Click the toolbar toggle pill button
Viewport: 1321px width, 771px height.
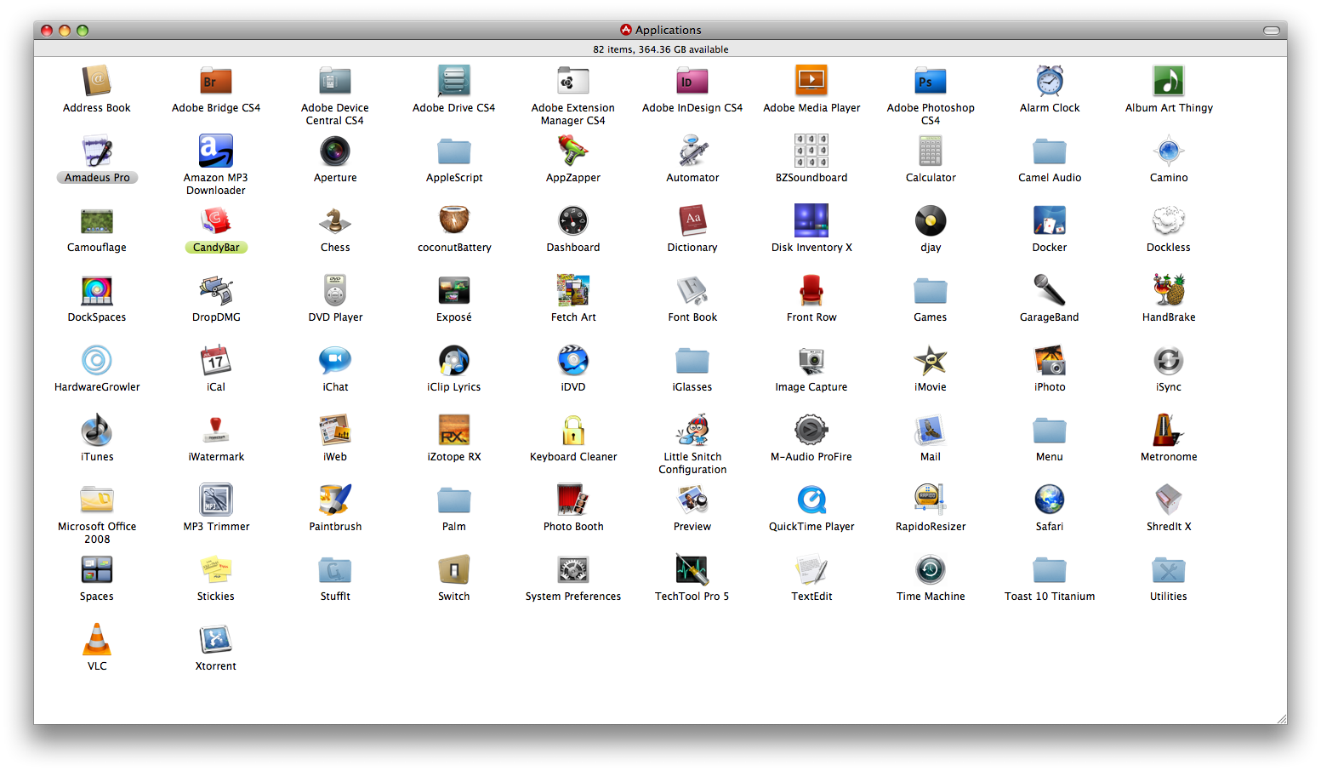tap(1272, 31)
